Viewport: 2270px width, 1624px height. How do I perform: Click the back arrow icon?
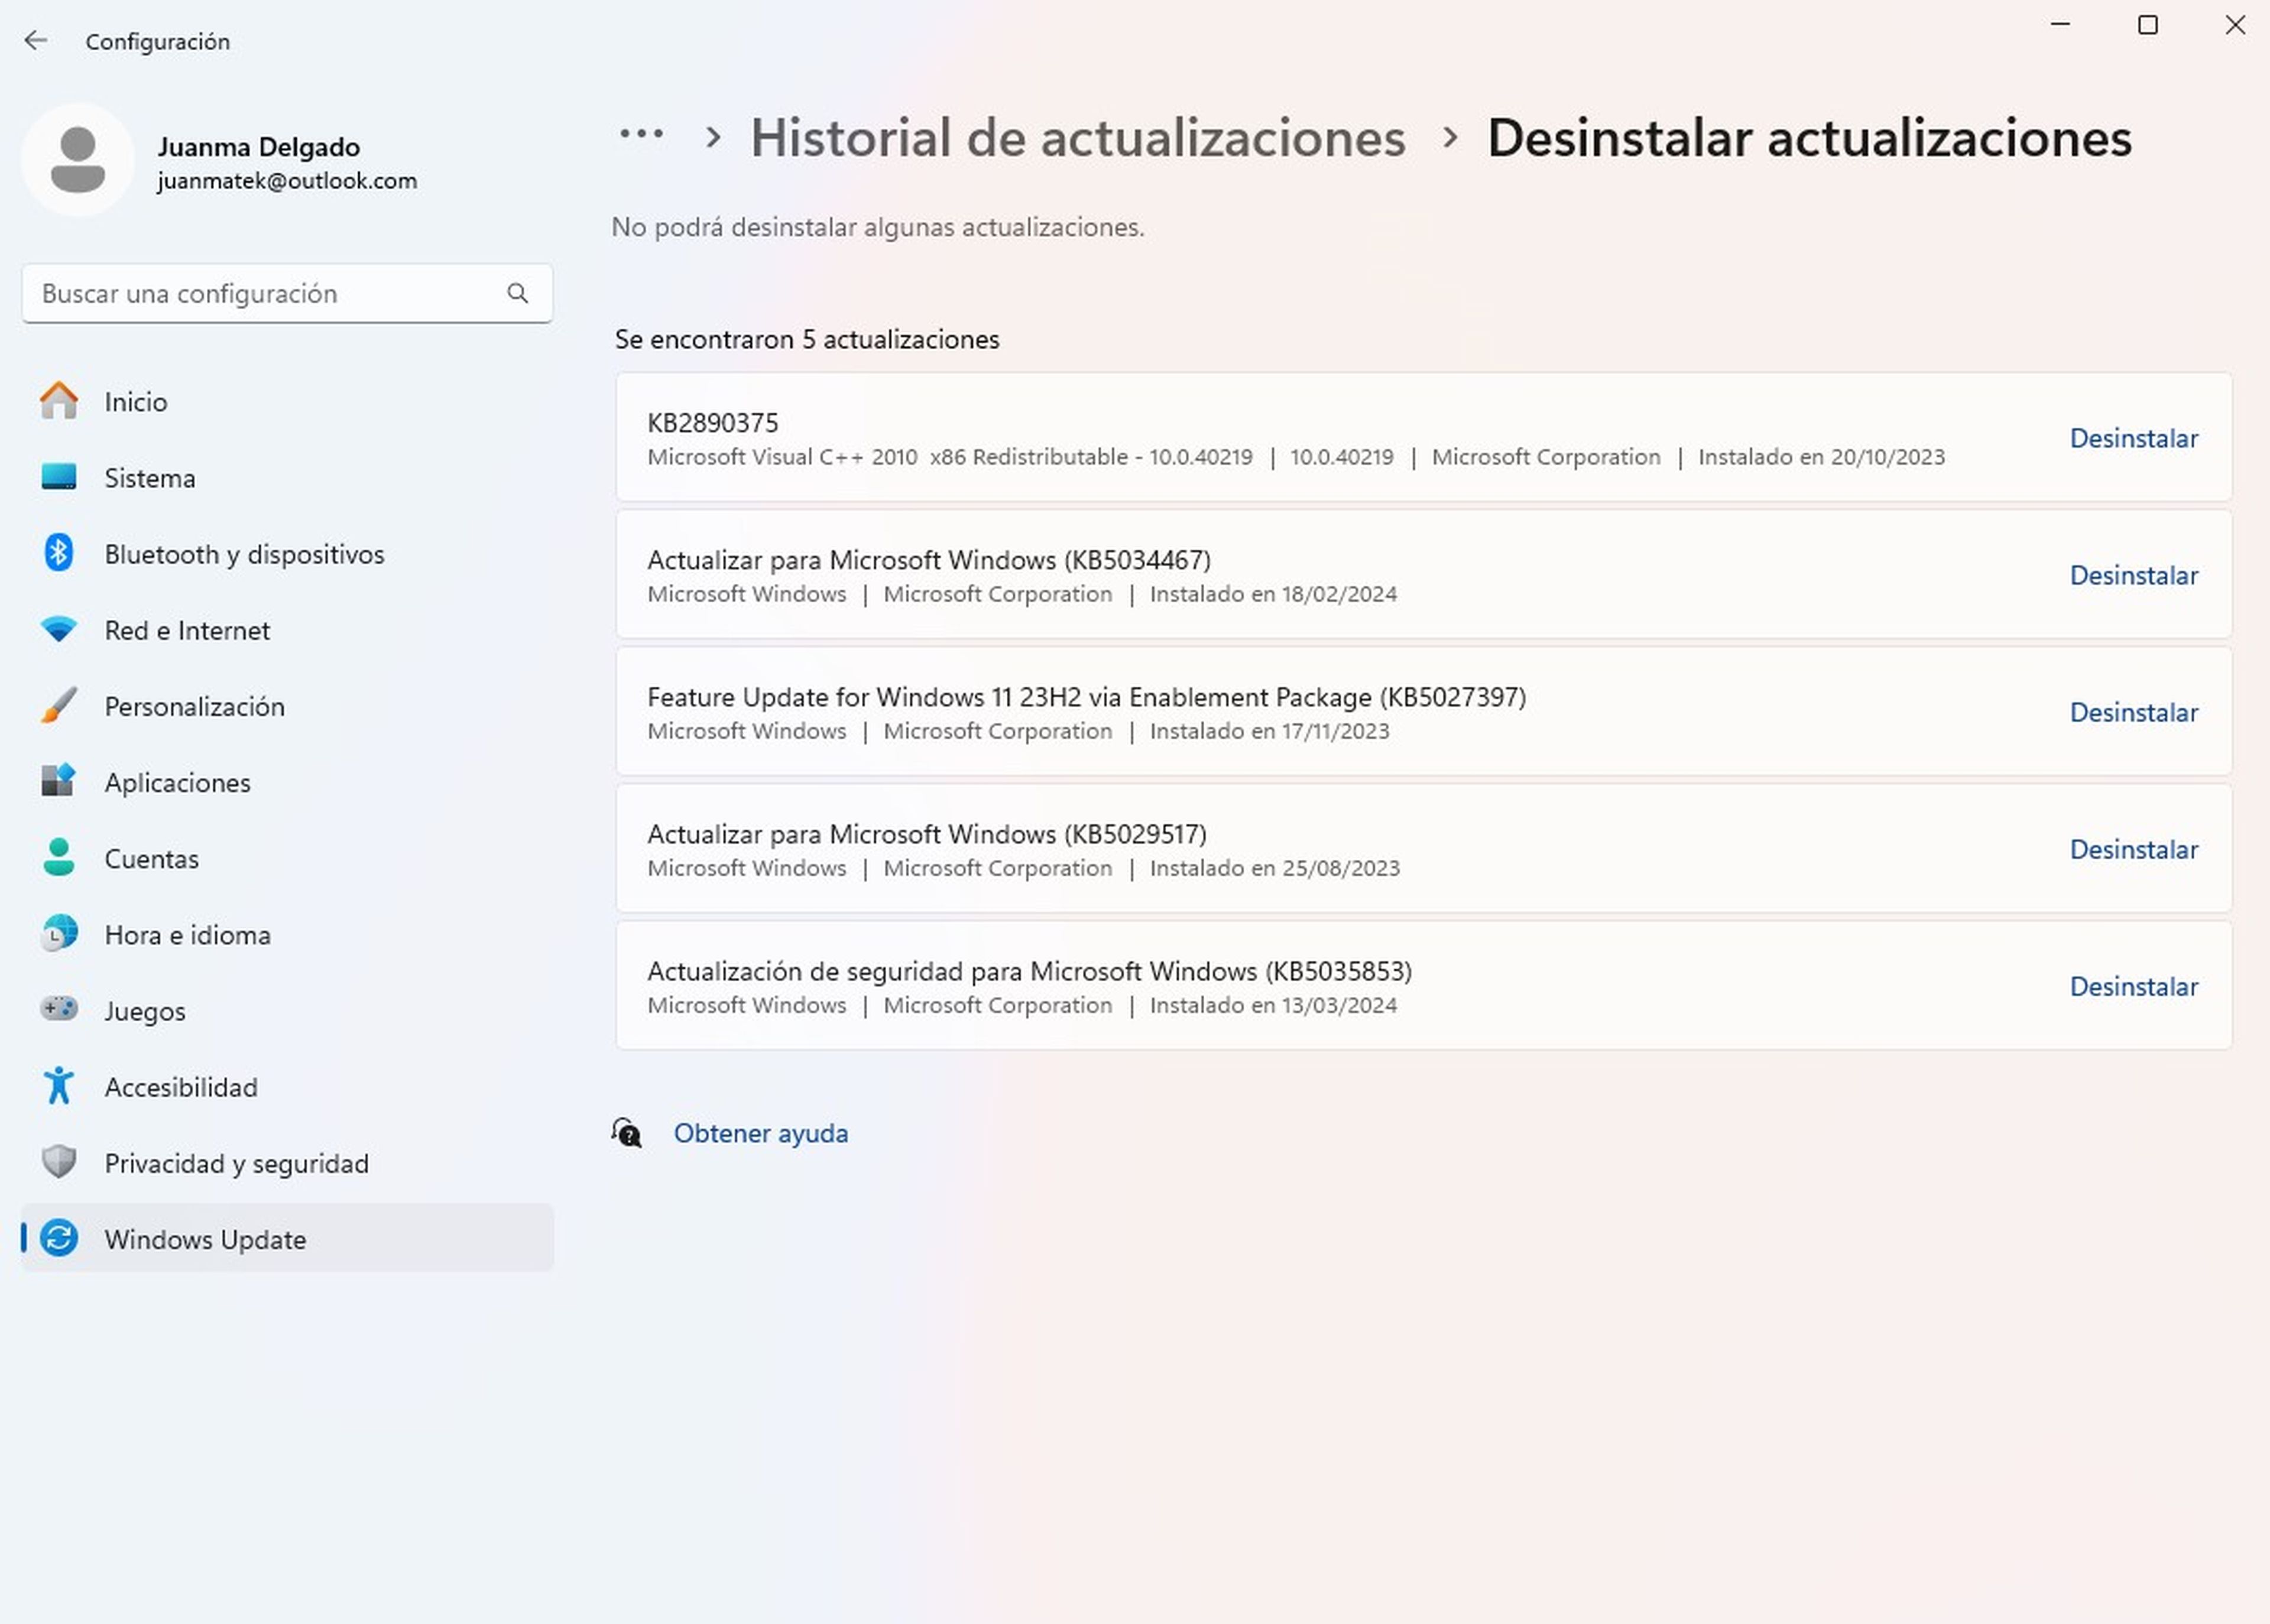(x=36, y=40)
